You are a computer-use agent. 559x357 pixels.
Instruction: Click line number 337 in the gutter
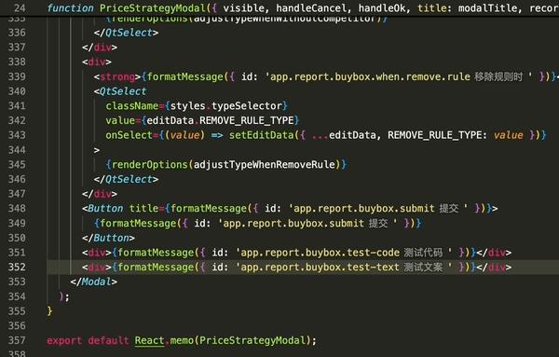(17, 48)
